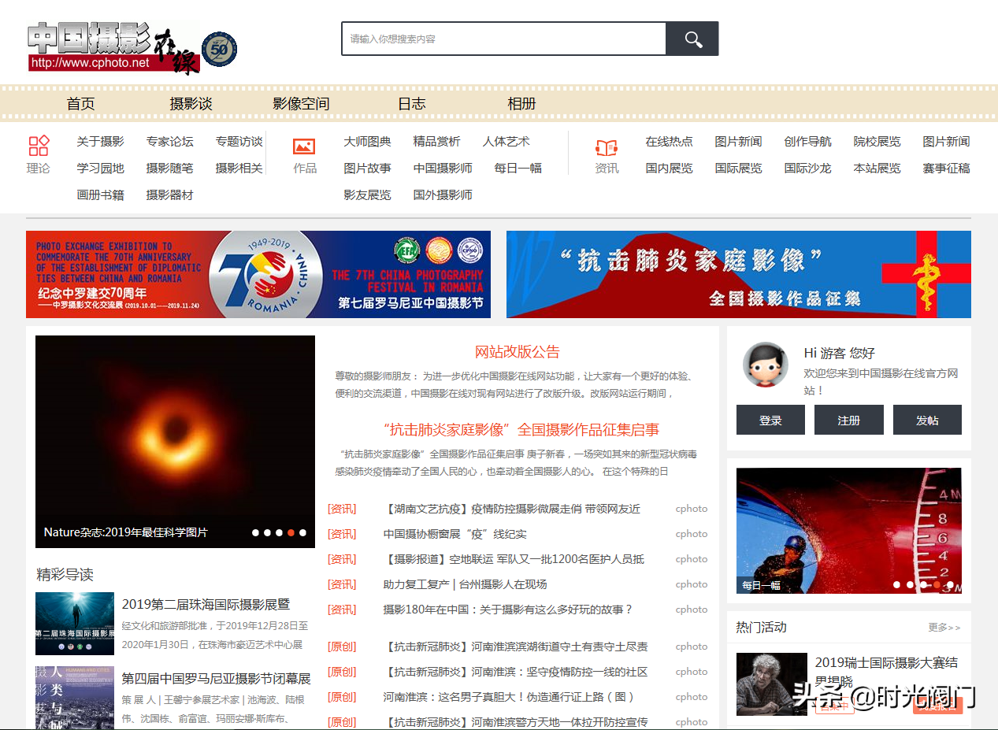
Task: Click the 发帖 button
Action: point(927,420)
